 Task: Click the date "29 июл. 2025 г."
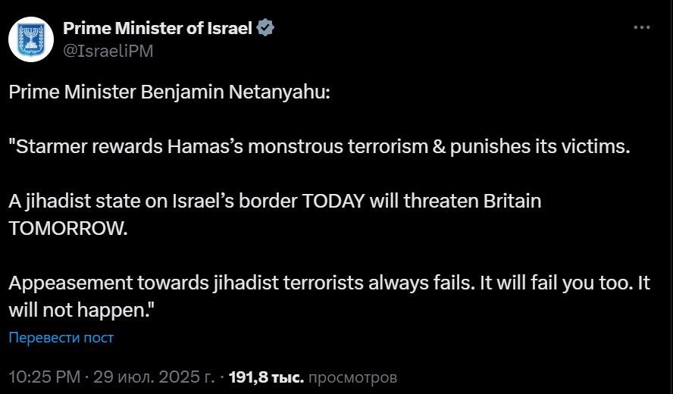155,377
